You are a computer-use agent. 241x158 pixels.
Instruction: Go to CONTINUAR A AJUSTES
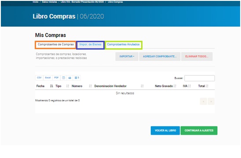pyautogui.click(x=199, y=130)
